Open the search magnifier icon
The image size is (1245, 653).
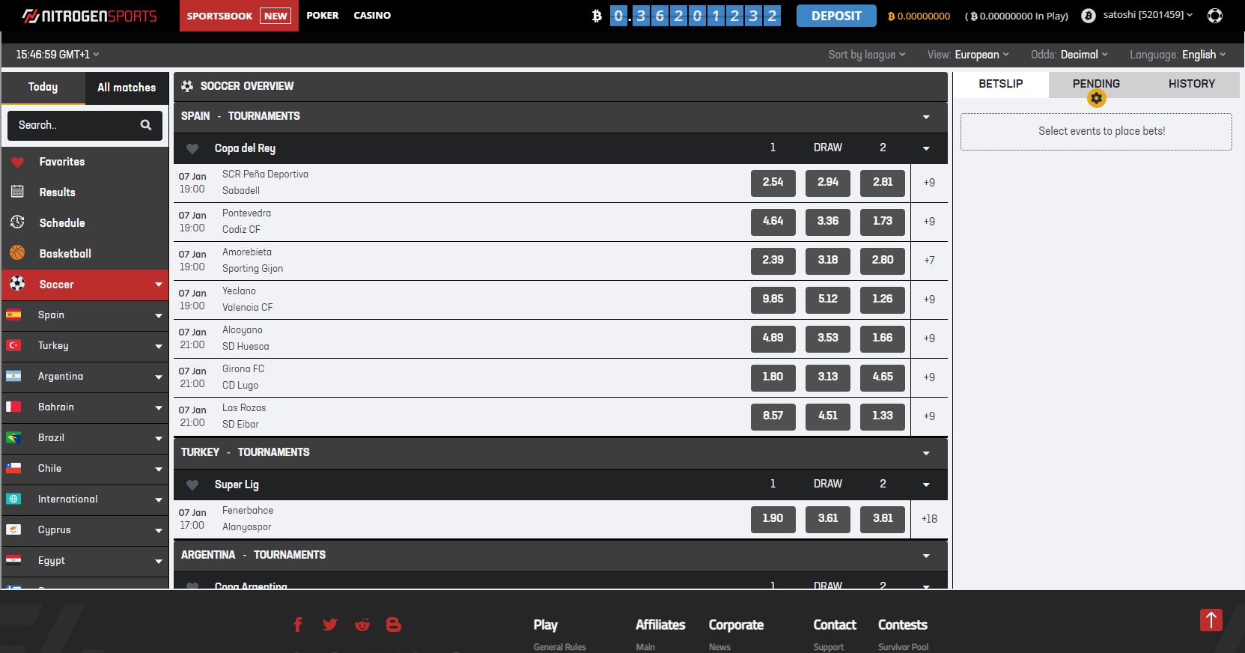coord(146,125)
